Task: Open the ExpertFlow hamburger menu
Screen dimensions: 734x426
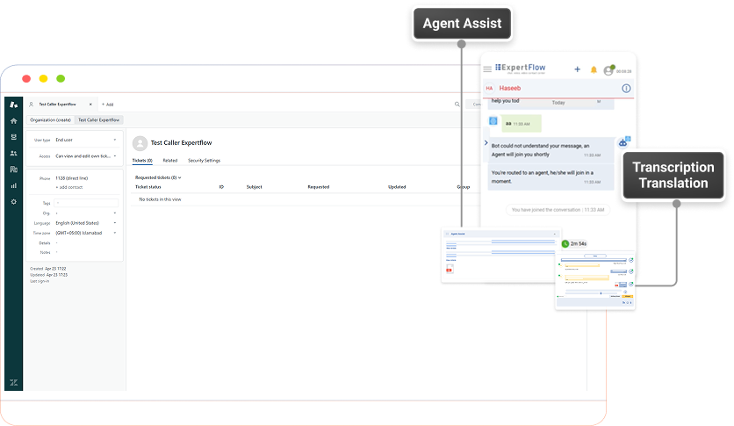Action: (487, 69)
